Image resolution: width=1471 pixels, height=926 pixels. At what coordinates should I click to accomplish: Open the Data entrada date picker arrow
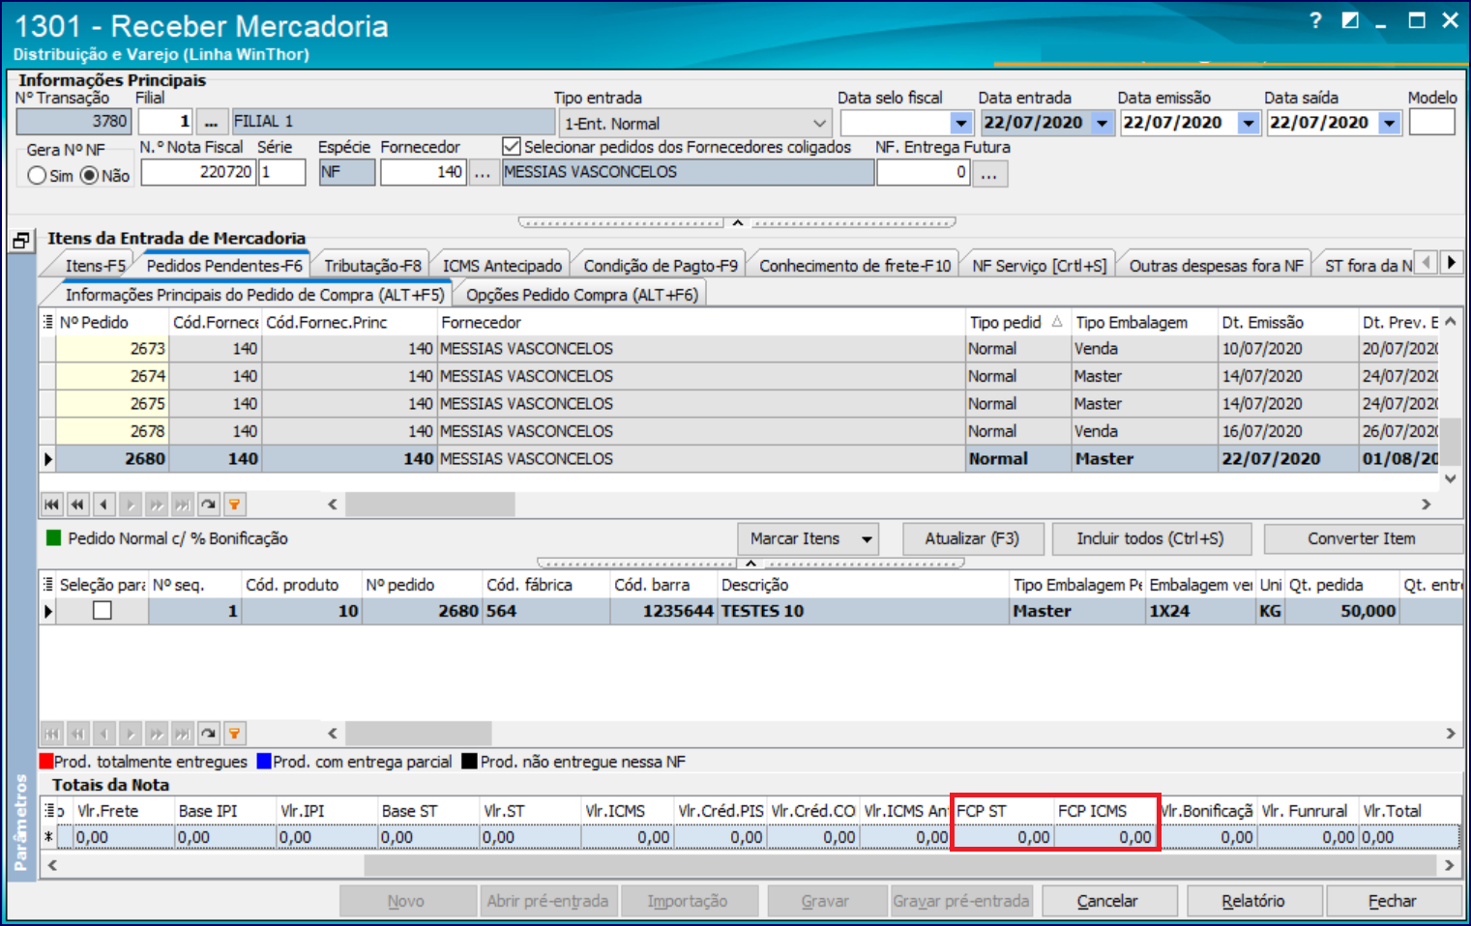[x=1102, y=123]
